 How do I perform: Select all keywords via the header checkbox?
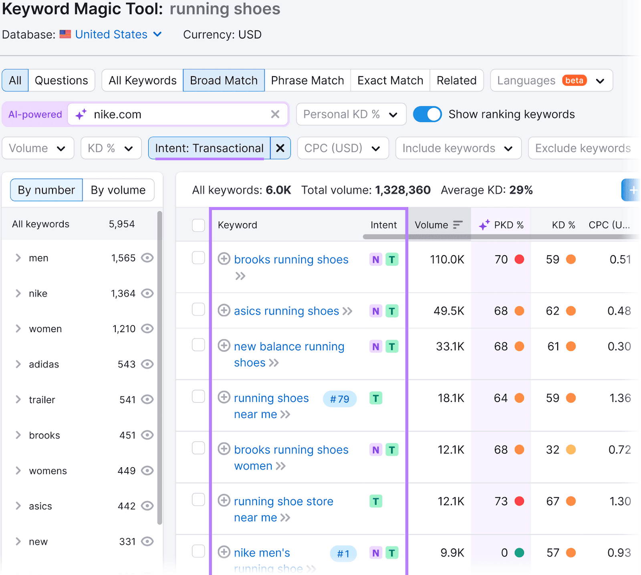pos(198,225)
